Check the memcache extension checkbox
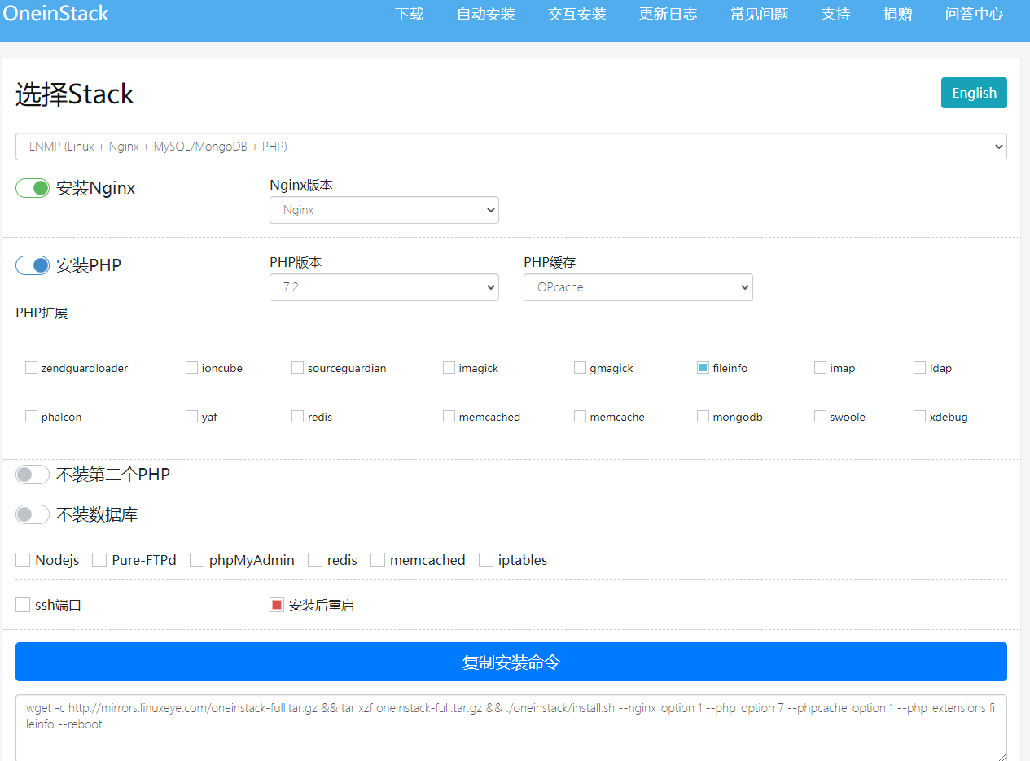 pyautogui.click(x=580, y=417)
